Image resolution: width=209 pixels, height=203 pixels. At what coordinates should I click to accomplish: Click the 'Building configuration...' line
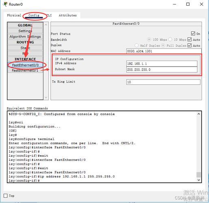[34, 127]
